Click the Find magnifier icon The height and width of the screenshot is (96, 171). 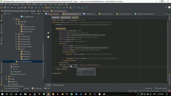tap(29, 7)
